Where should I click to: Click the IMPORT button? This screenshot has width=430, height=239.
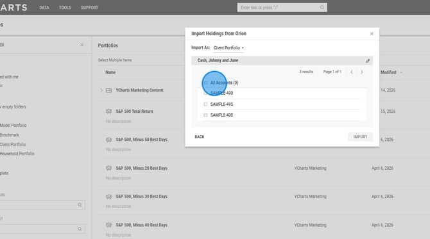(360, 137)
